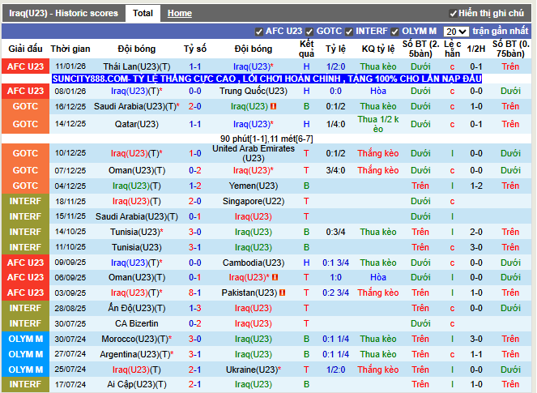Viewport: 537px width, 393px height.
Task: Select Tunisia(U23)* in the 14/10/25 row
Action: pos(137,233)
